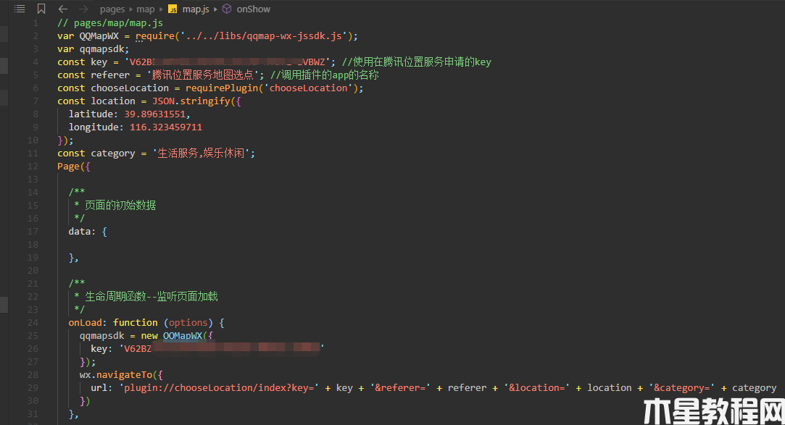Click the JS file icon in breadcrumb
This screenshot has height=425, width=785.
(x=173, y=9)
